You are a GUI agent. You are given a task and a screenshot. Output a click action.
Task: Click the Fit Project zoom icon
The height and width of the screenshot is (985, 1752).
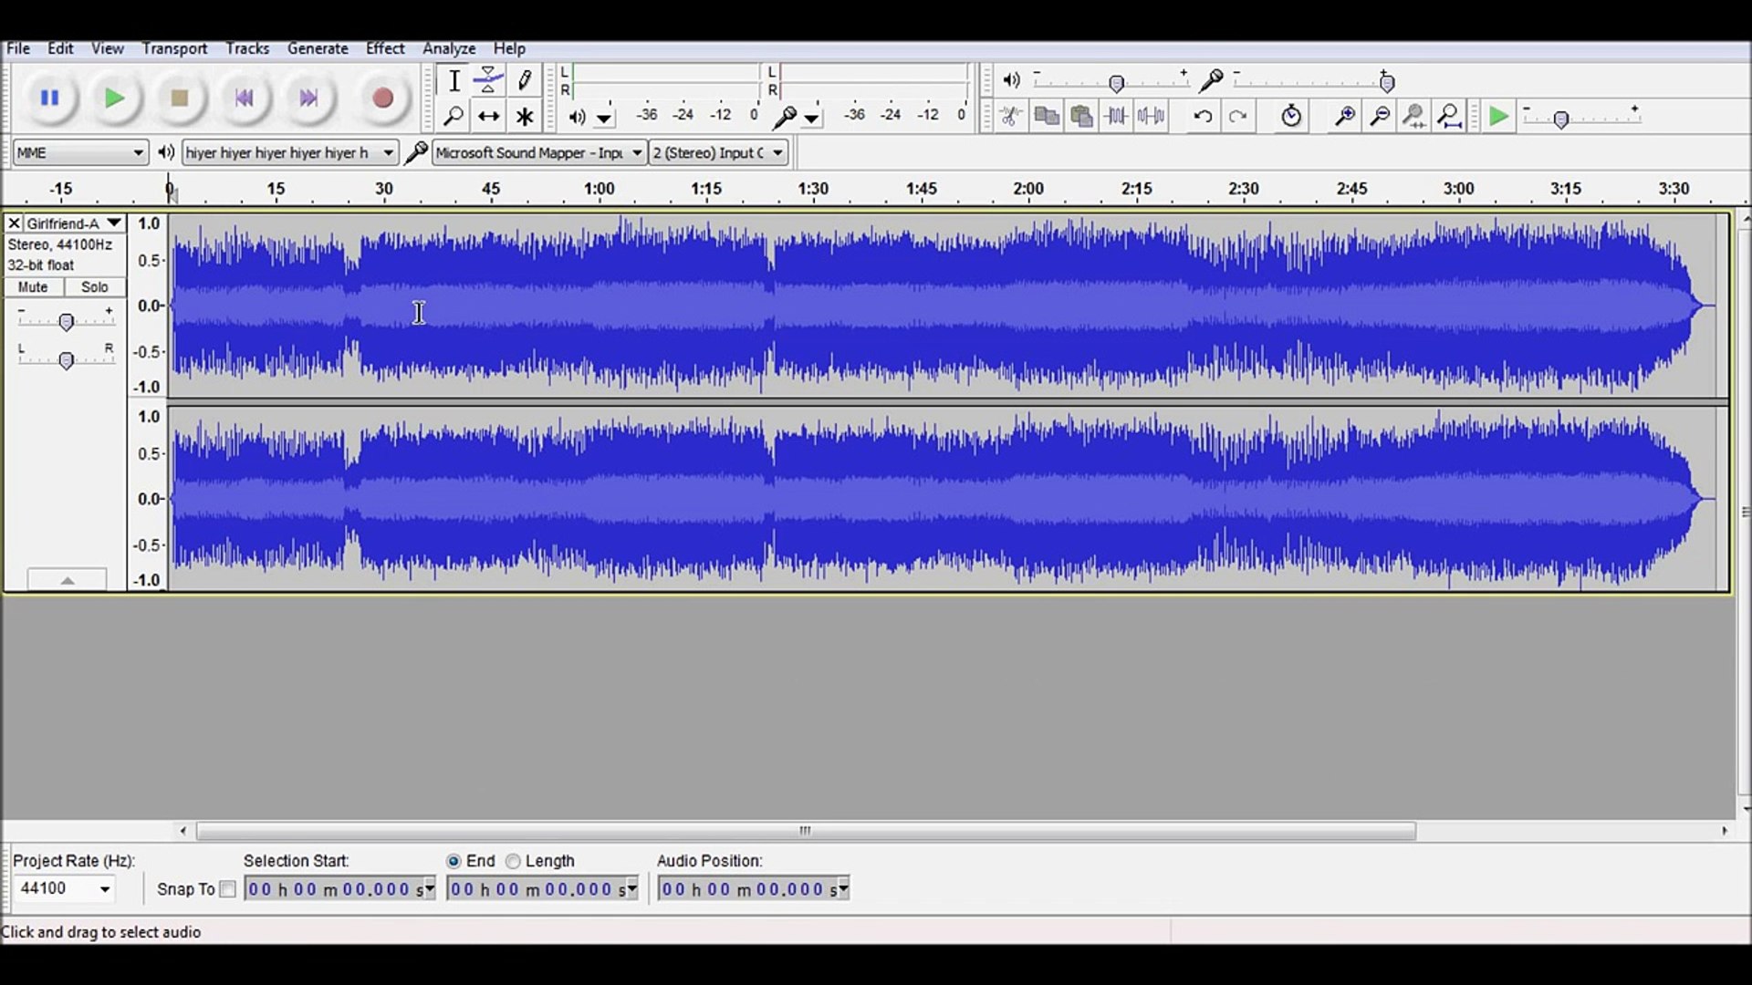point(1449,117)
